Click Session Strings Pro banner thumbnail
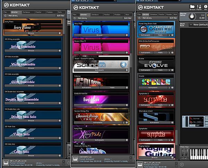 [101, 117]
